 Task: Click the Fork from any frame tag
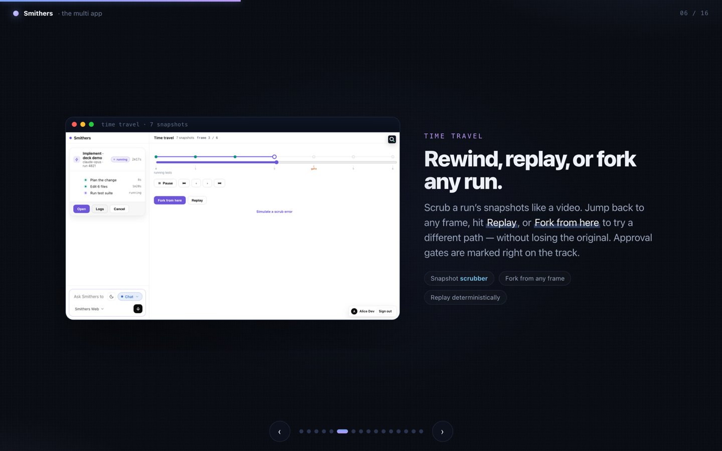(x=534, y=279)
